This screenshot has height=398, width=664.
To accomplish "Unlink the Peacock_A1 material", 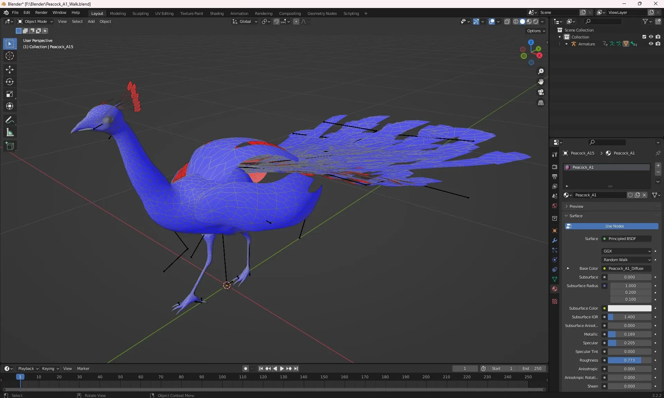I will 644,195.
